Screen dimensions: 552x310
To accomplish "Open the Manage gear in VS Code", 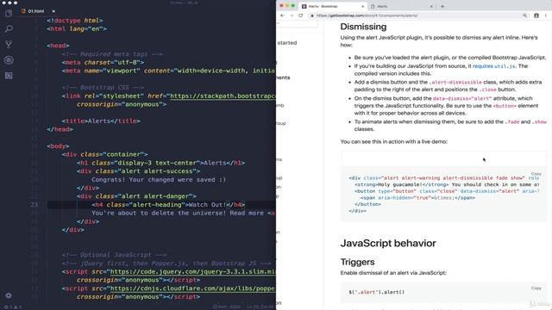I will [9, 295].
